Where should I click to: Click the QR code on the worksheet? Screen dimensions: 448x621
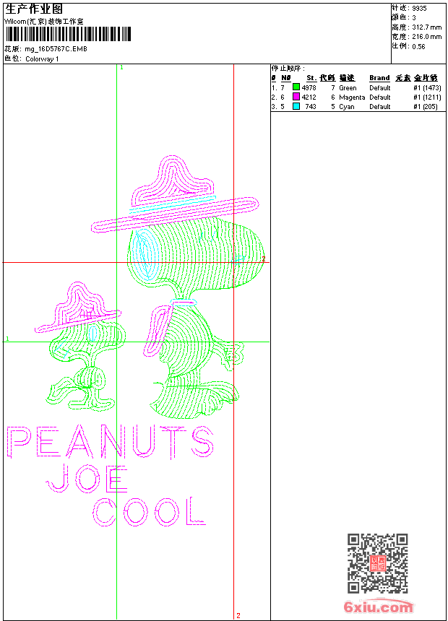point(378,563)
